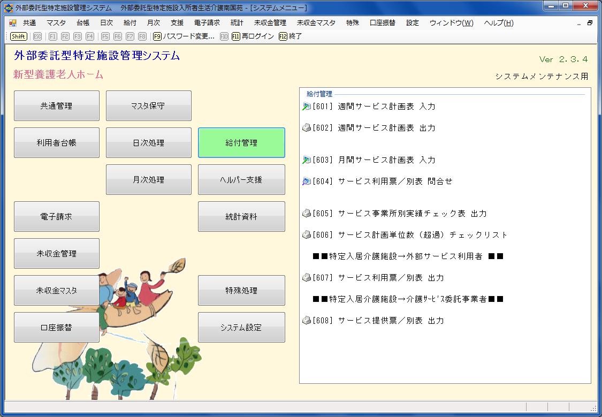Click the システム設定 button
This screenshot has width=602, height=417.
coord(241,328)
